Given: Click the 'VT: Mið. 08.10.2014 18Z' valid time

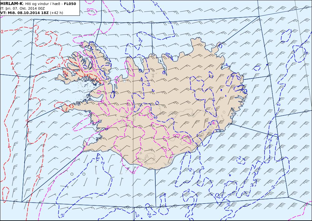Looking at the screenshot, I should 24,13.
